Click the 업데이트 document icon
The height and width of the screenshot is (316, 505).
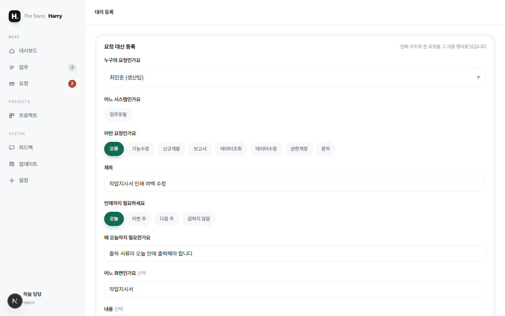12,164
